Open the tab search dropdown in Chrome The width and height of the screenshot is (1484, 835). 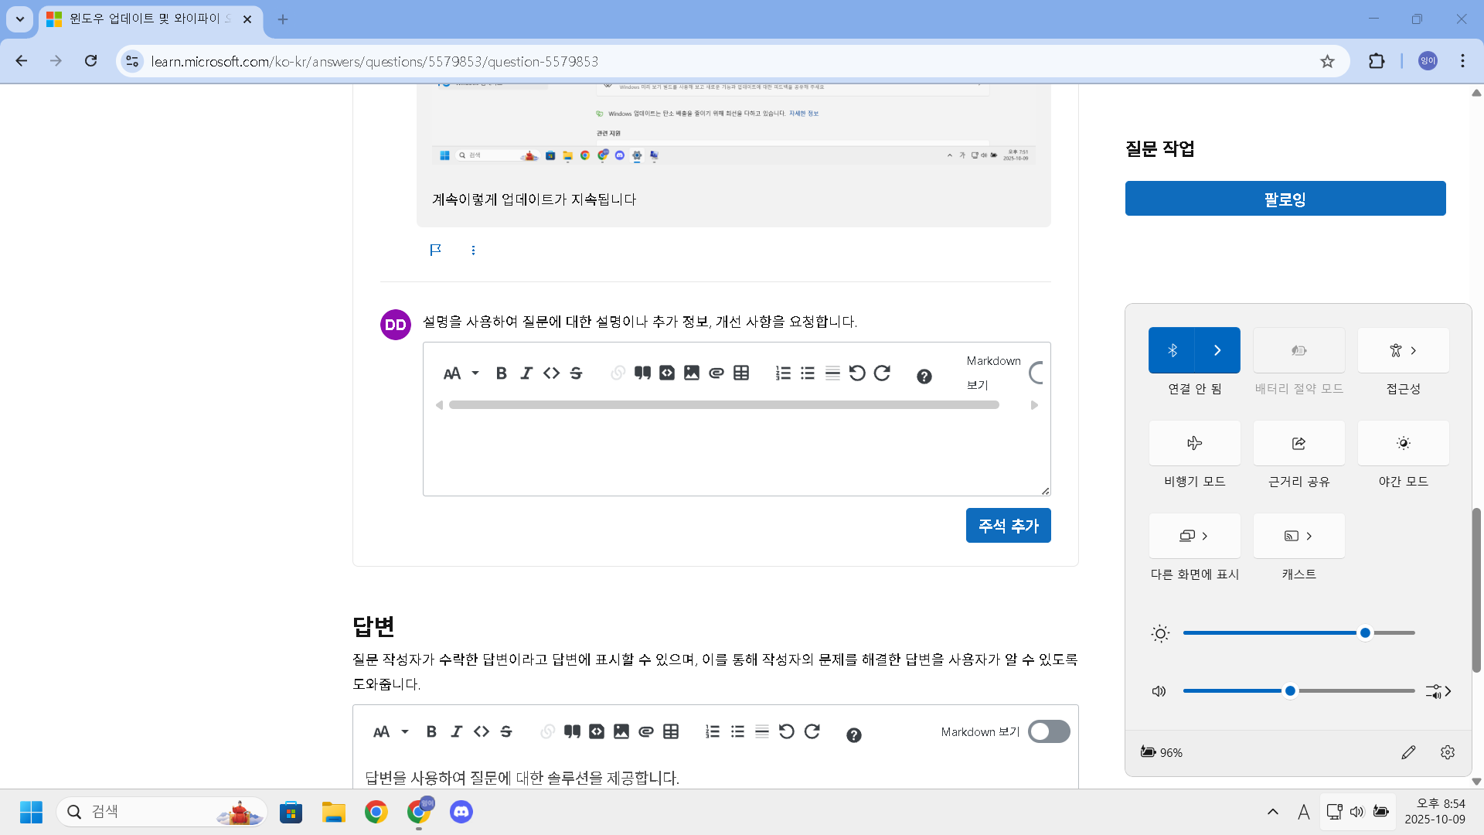pyautogui.click(x=20, y=19)
